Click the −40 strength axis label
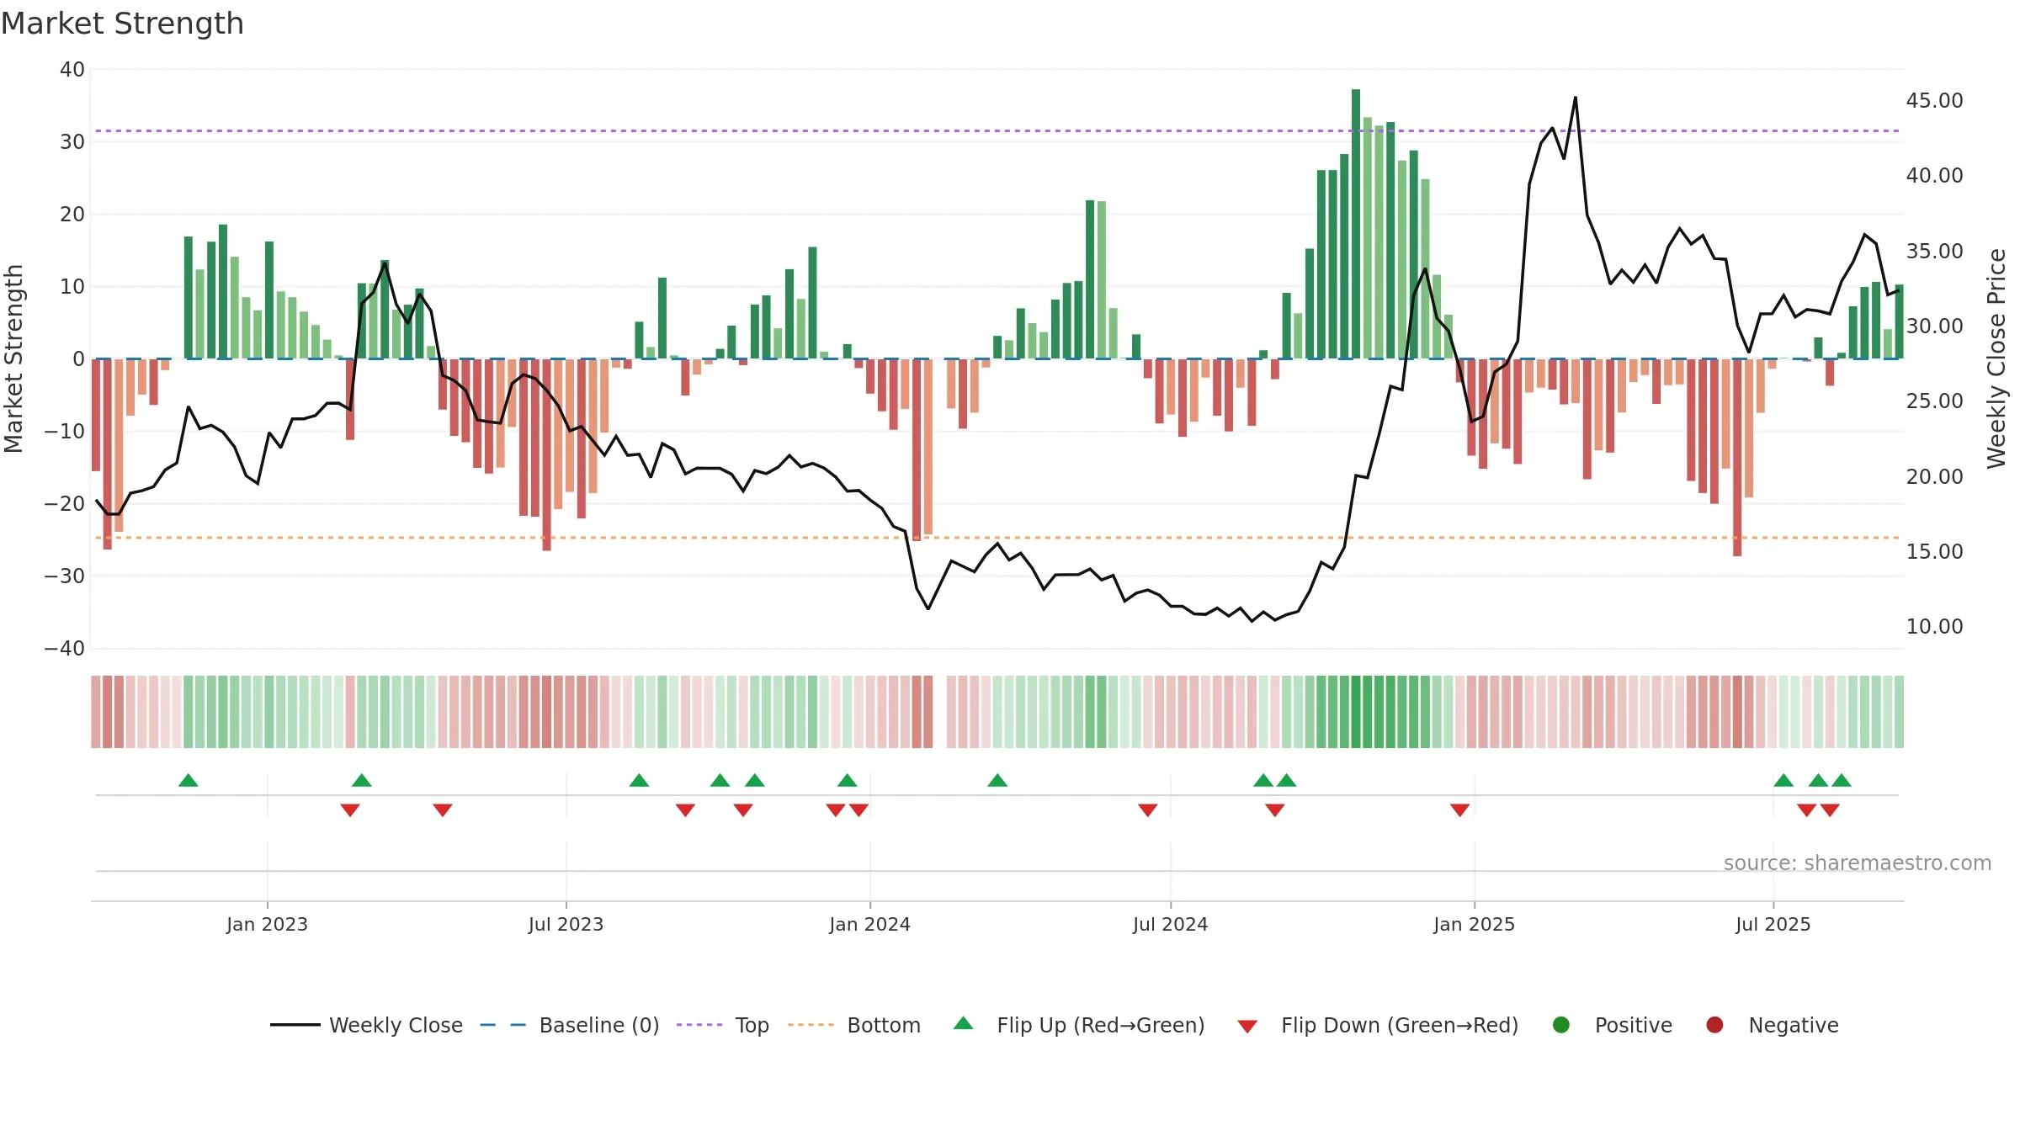The width and height of the screenshot is (2020, 1136). coord(65,648)
